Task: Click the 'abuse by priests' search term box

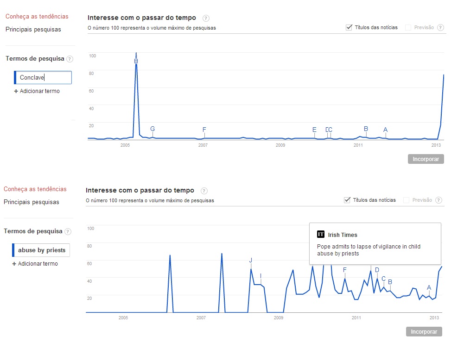Action: point(42,250)
